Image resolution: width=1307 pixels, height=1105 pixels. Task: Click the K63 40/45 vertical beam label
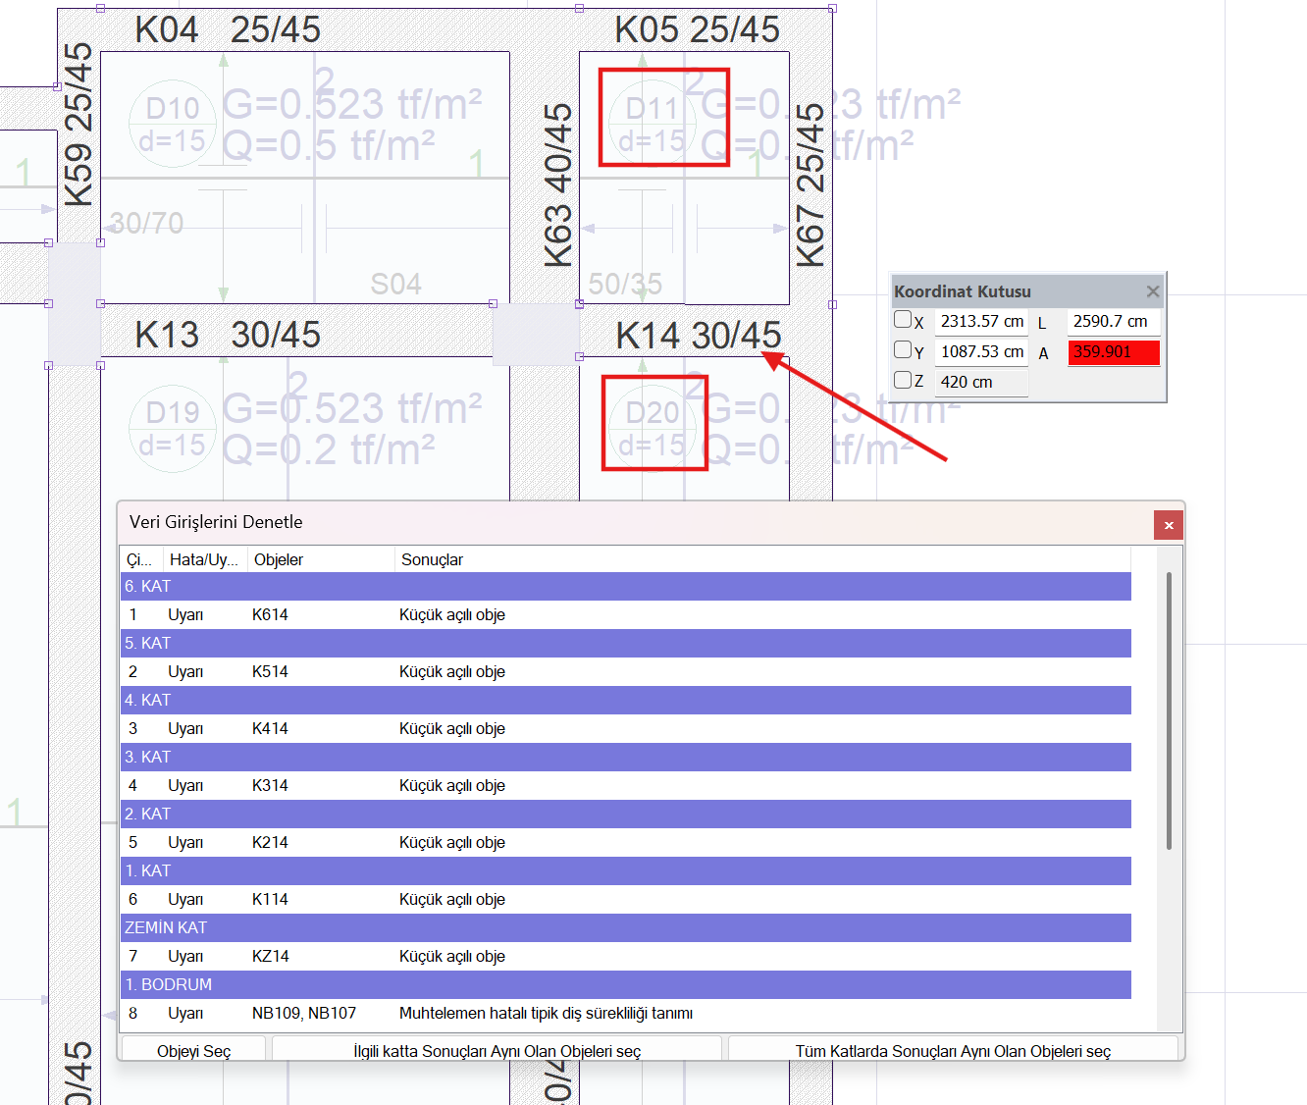[x=557, y=185]
